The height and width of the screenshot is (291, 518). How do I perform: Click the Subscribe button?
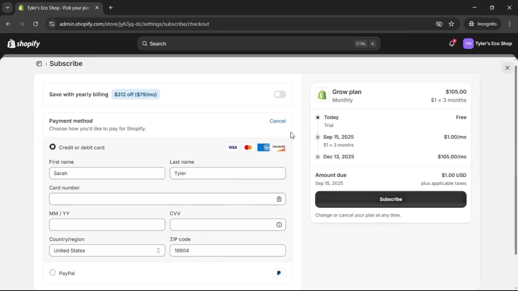coord(390,199)
